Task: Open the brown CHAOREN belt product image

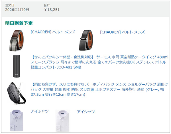Action: point(17,40)
